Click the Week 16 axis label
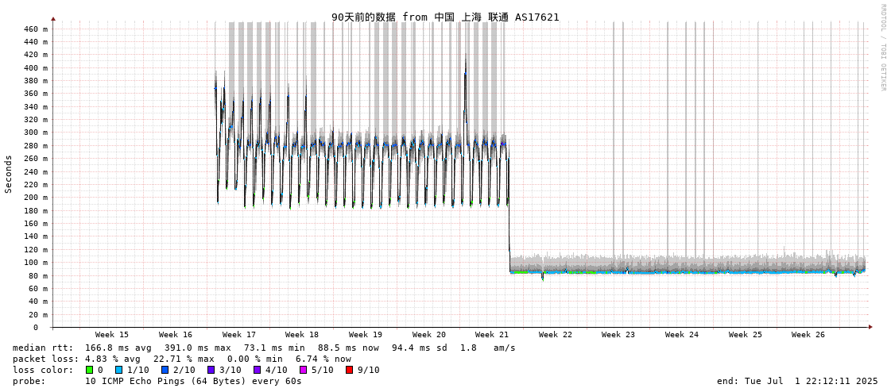 176,335
